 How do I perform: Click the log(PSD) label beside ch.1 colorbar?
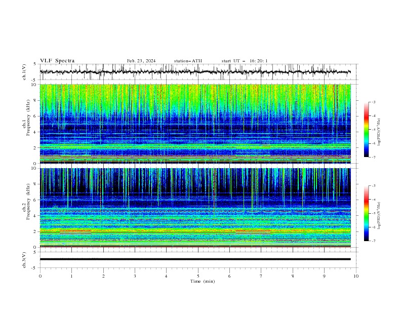coord(379,132)
